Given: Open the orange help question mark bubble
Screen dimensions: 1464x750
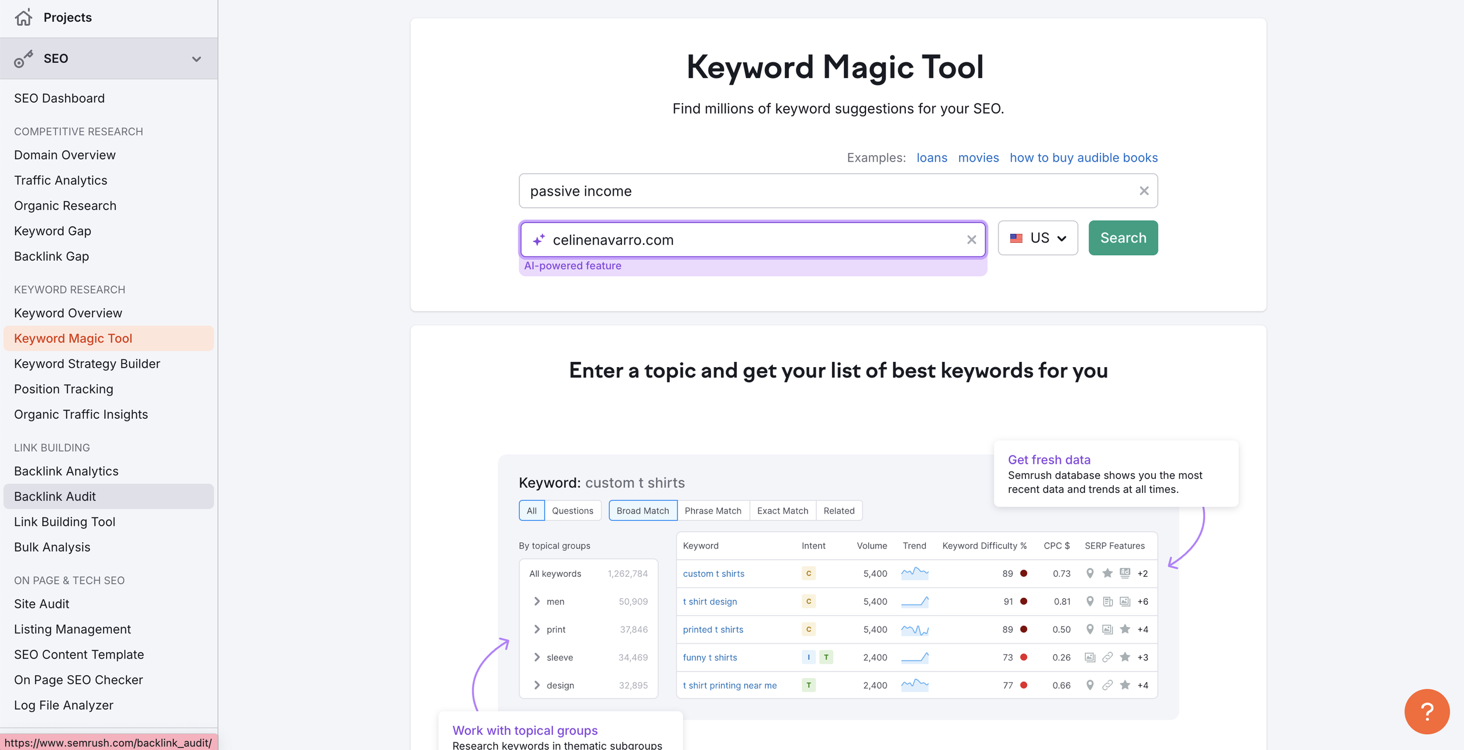Looking at the screenshot, I should click(1427, 711).
